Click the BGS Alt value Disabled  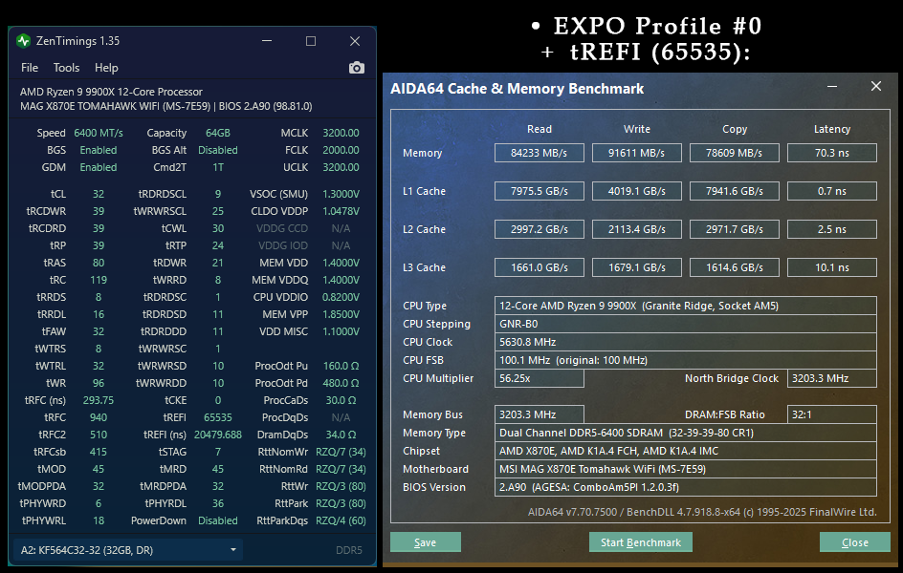pos(218,150)
